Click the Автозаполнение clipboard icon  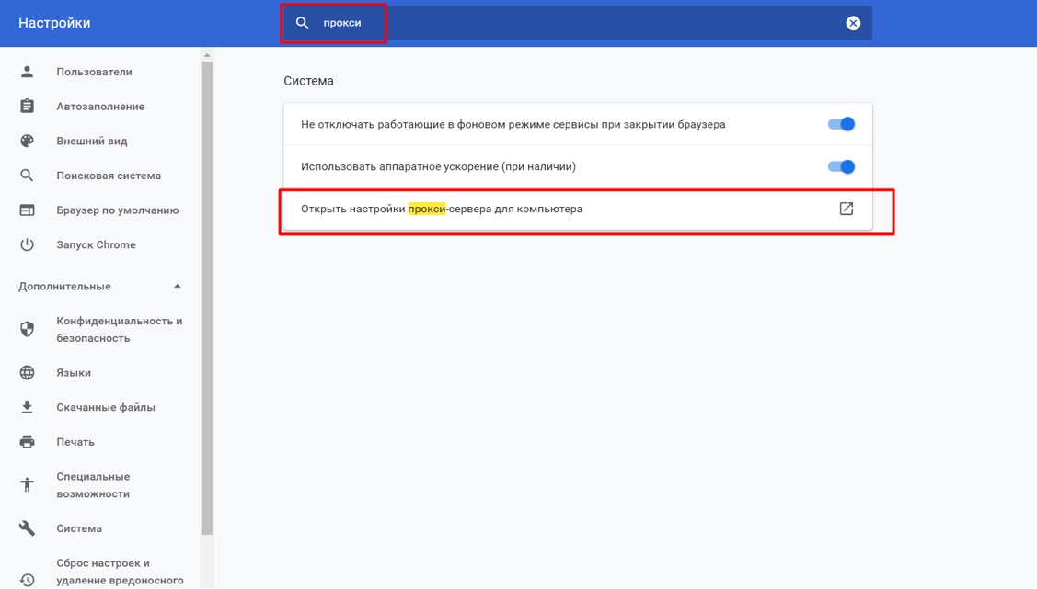[27, 106]
